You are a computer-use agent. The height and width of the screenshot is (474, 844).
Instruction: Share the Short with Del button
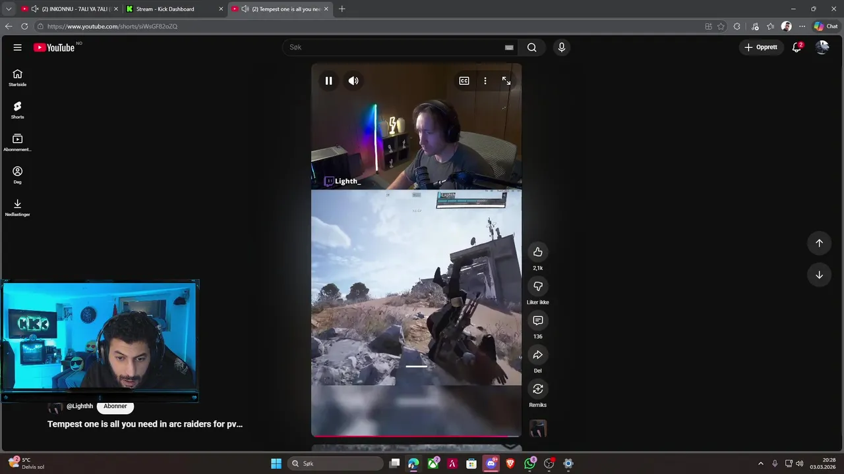coord(538,355)
